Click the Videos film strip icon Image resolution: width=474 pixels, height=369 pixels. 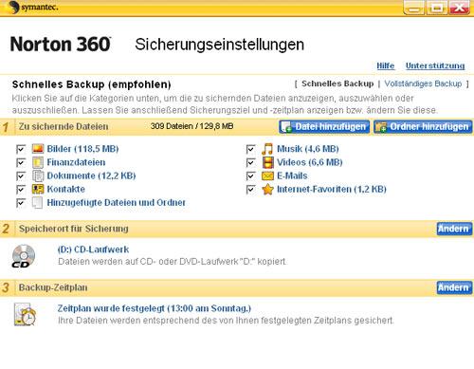pyautogui.click(x=267, y=162)
